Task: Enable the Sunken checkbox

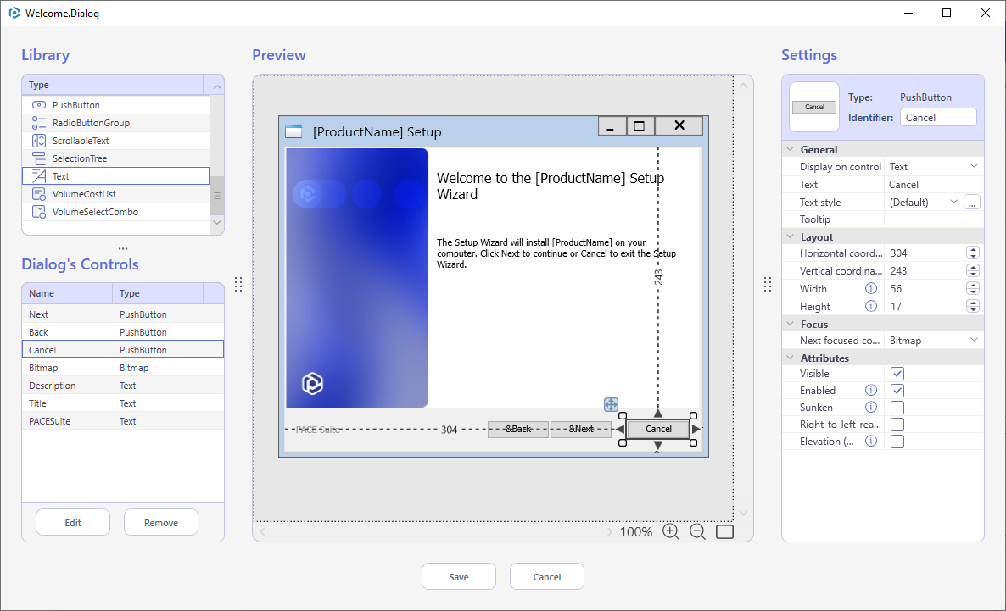Action: tap(897, 408)
